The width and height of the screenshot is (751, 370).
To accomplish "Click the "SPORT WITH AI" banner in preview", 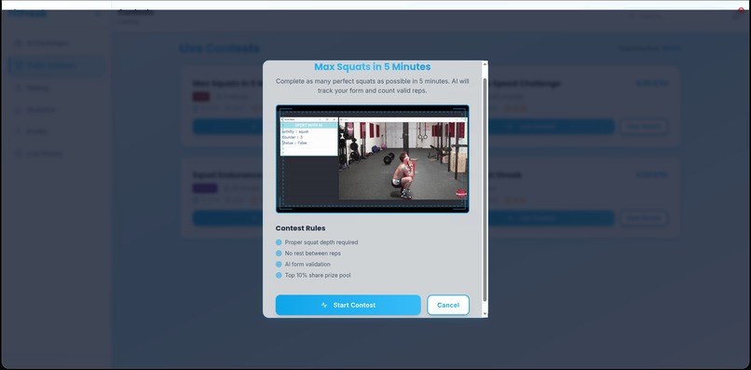I will point(309,125).
